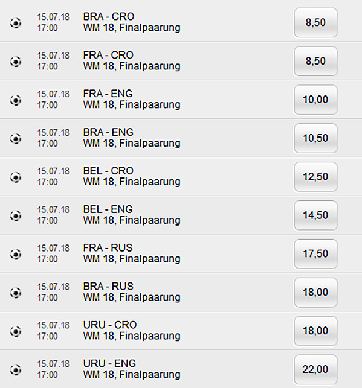Image resolution: width=362 pixels, height=388 pixels.
Task: Click the football icon next to BRA - ENG
Action: pos(16,139)
